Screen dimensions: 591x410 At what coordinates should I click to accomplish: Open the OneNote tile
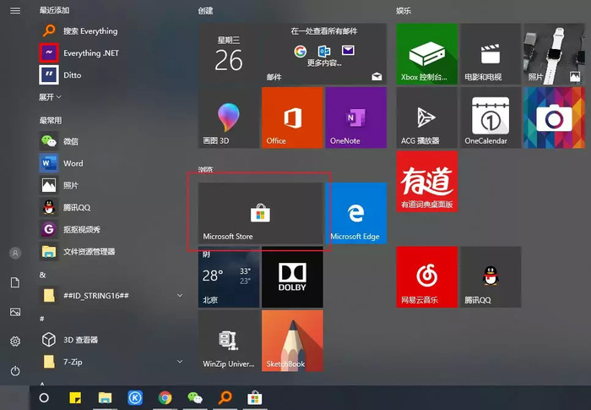point(356,118)
